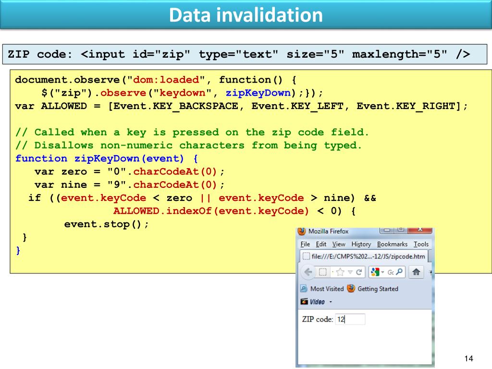Click the 'dom:loaded' red string
Viewport: 492px width, 369px height.
tap(166, 80)
